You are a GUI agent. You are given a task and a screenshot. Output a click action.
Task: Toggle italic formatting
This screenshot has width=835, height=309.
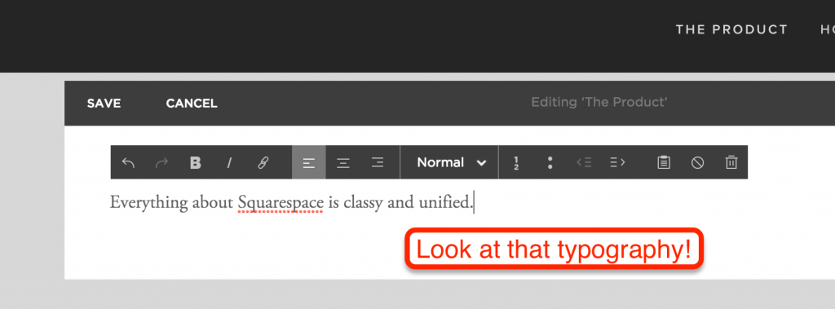[229, 162]
